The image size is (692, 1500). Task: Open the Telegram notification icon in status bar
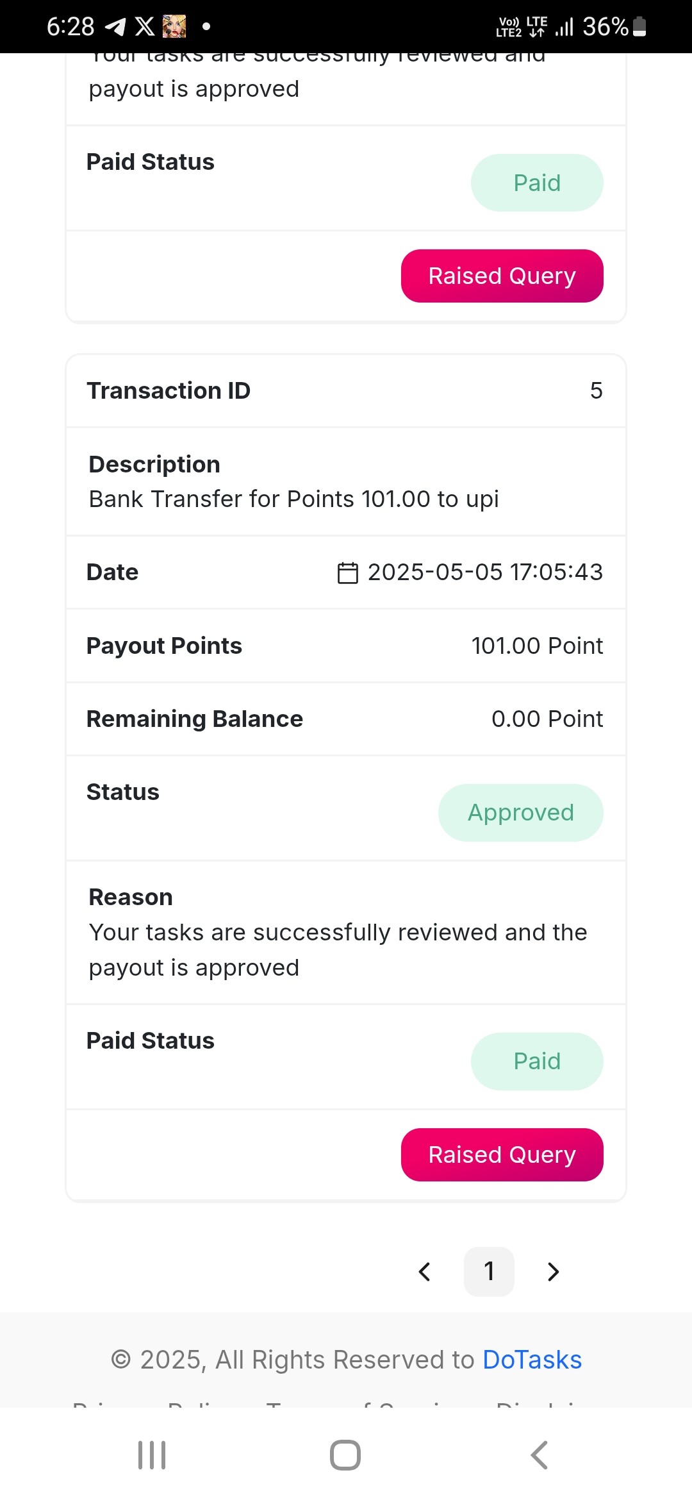(115, 26)
